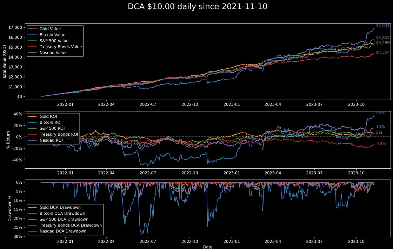Select the Treasury Bonds Value legend entry

[x=61, y=47]
